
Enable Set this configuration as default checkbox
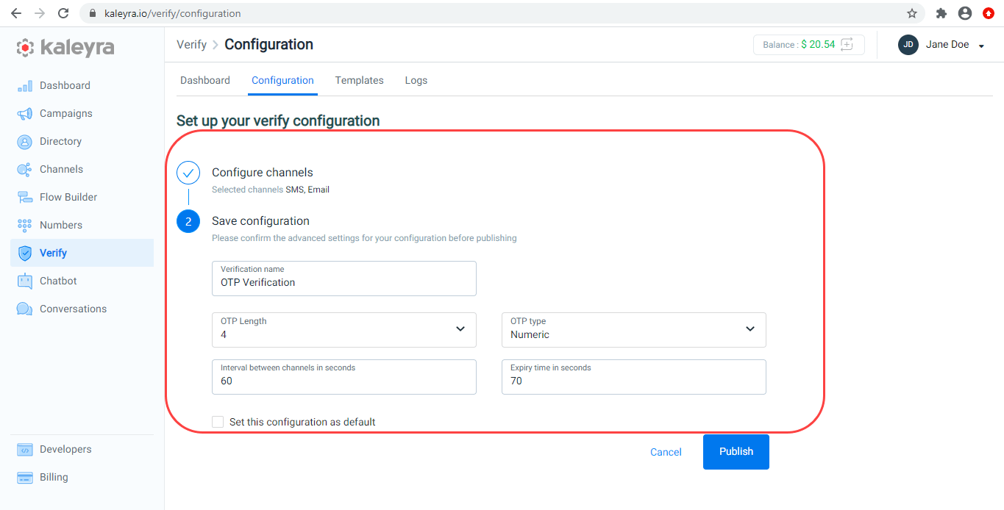[218, 422]
